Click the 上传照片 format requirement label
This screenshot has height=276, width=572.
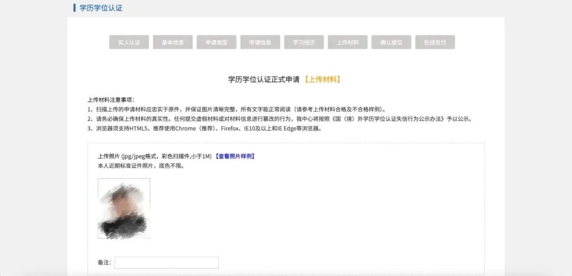coord(155,157)
